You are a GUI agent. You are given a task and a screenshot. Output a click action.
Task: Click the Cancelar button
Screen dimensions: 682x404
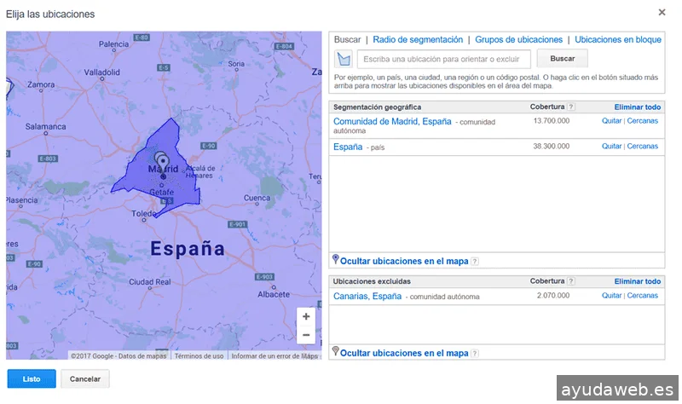[x=84, y=378]
